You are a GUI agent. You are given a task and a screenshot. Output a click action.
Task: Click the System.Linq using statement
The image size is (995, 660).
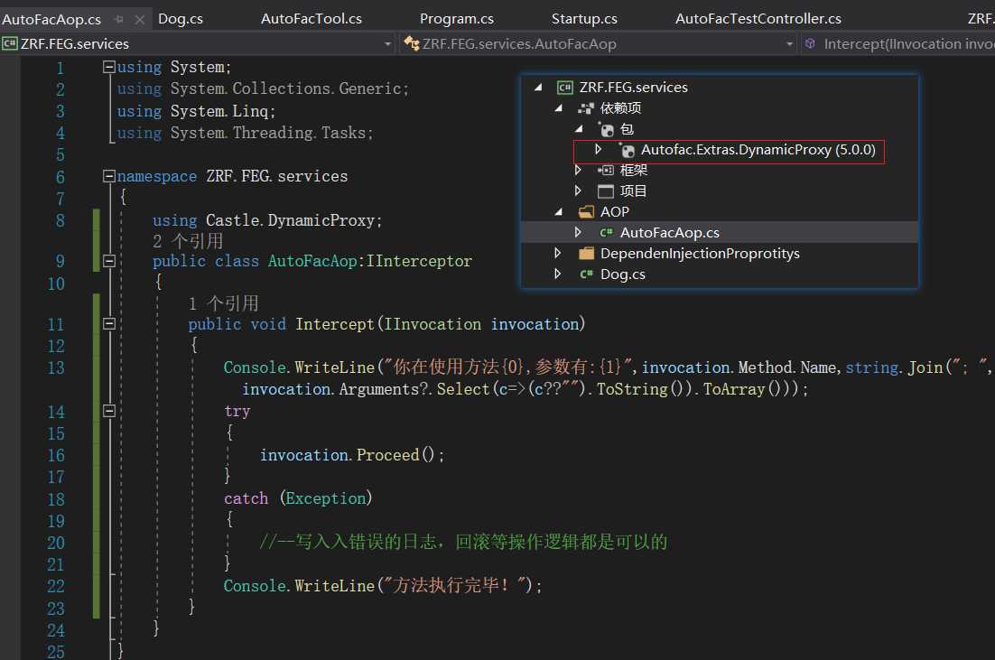[196, 111]
